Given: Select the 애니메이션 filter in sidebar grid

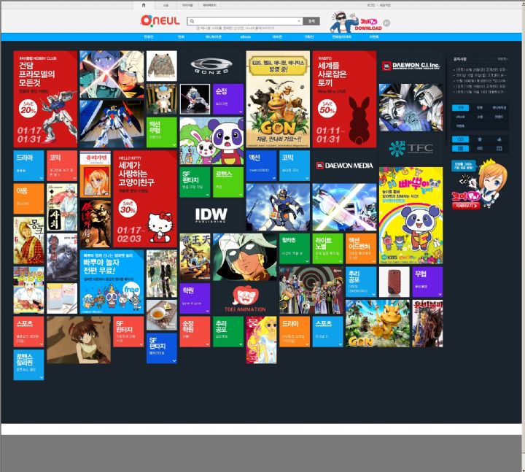Looking at the screenshot, I should 499,107.
